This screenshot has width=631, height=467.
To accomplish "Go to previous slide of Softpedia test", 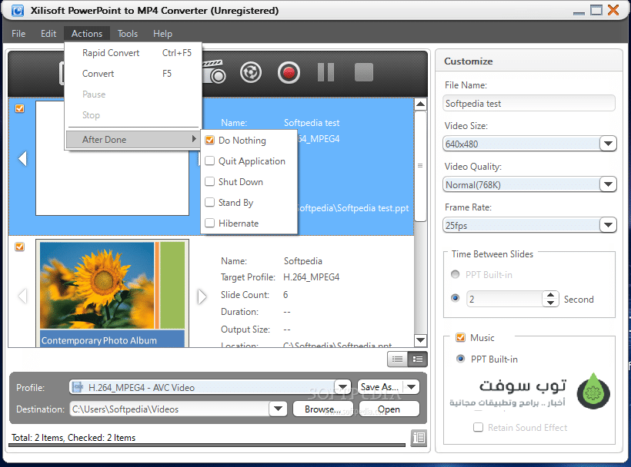I will pyautogui.click(x=23, y=158).
